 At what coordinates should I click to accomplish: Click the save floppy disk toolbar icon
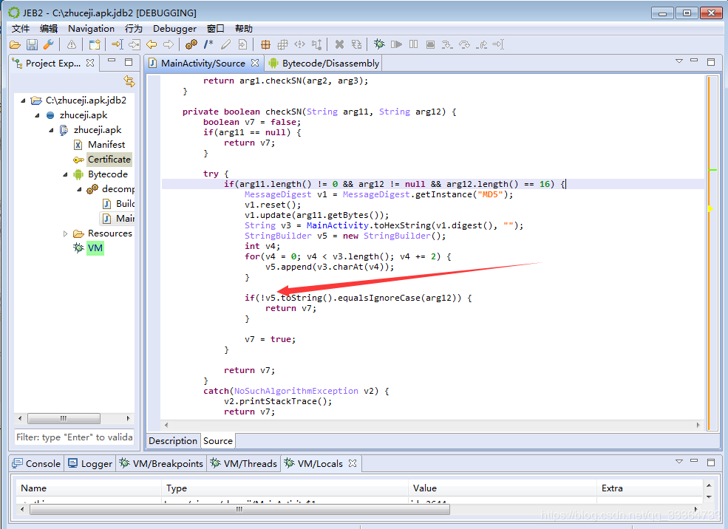click(32, 44)
